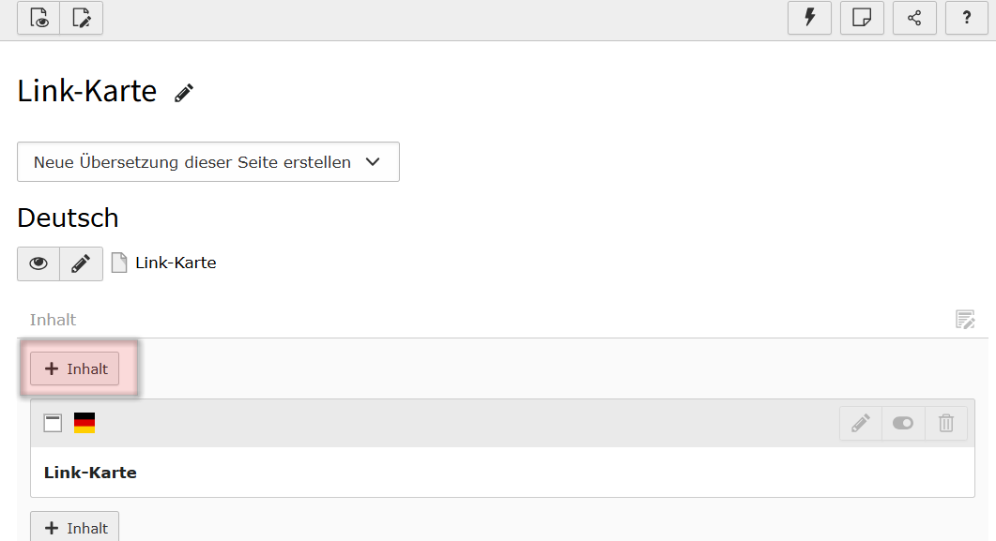Screen dimensions: 996x541
Task: Open the help question mark button
Action: (966, 18)
